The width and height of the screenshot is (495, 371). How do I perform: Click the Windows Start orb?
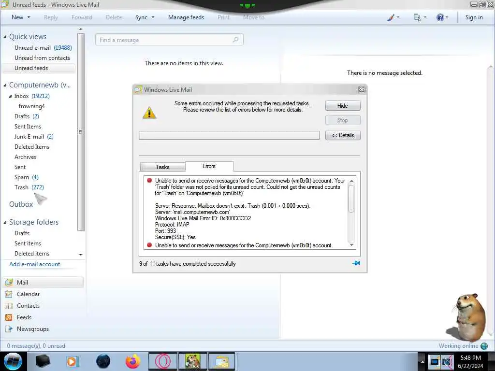click(13, 361)
